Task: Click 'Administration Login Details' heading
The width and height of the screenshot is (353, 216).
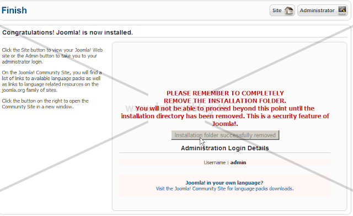Action: 225,148
